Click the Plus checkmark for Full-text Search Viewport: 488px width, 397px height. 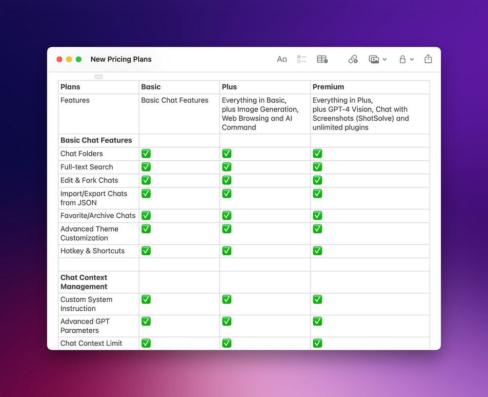(x=226, y=167)
